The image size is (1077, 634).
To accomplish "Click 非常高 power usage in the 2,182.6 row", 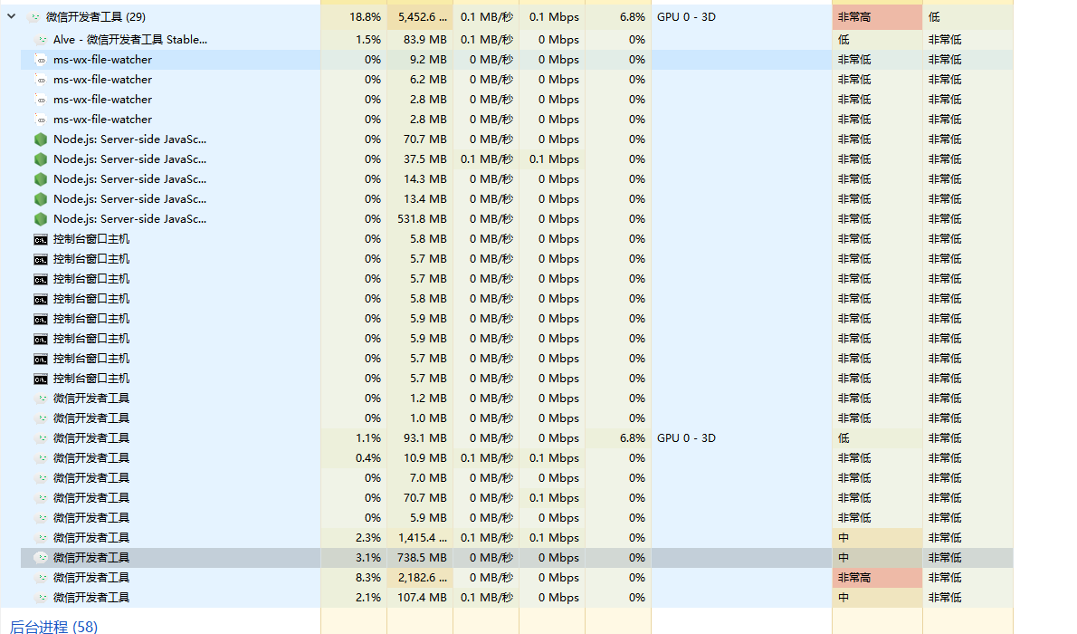I will pyautogui.click(x=877, y=579).
